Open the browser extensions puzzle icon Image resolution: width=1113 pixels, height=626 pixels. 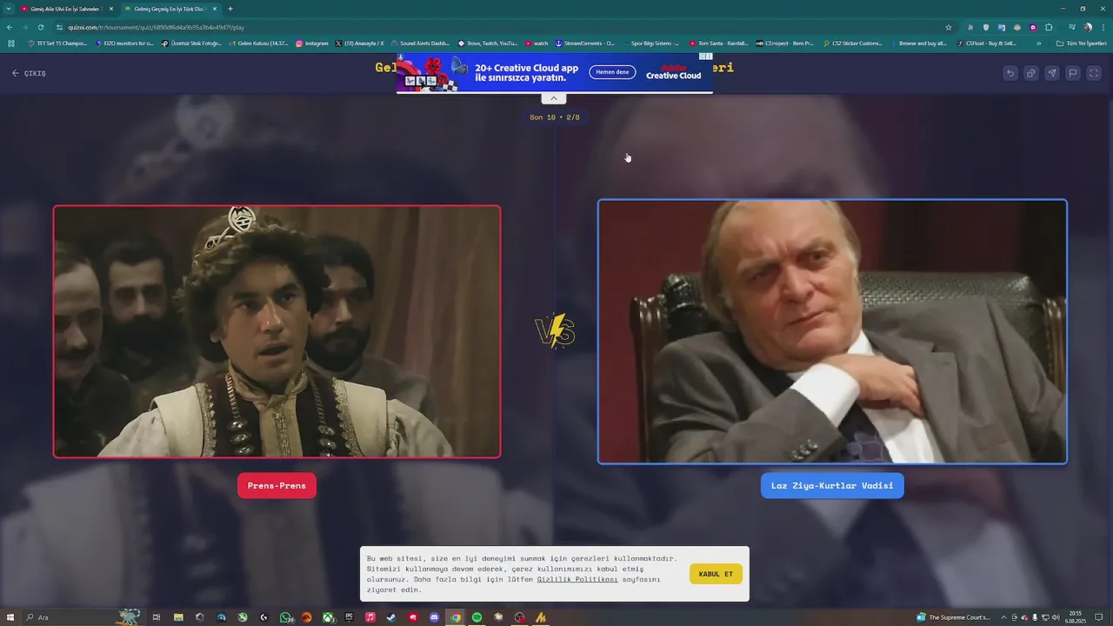tap(1049, 27)
